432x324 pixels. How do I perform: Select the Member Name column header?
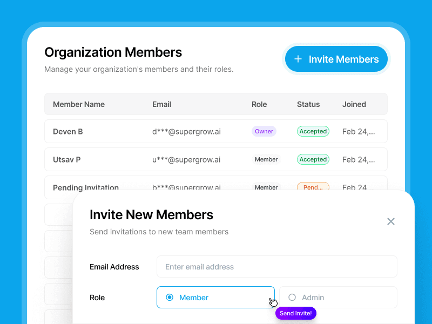click(x=79, y=104)
